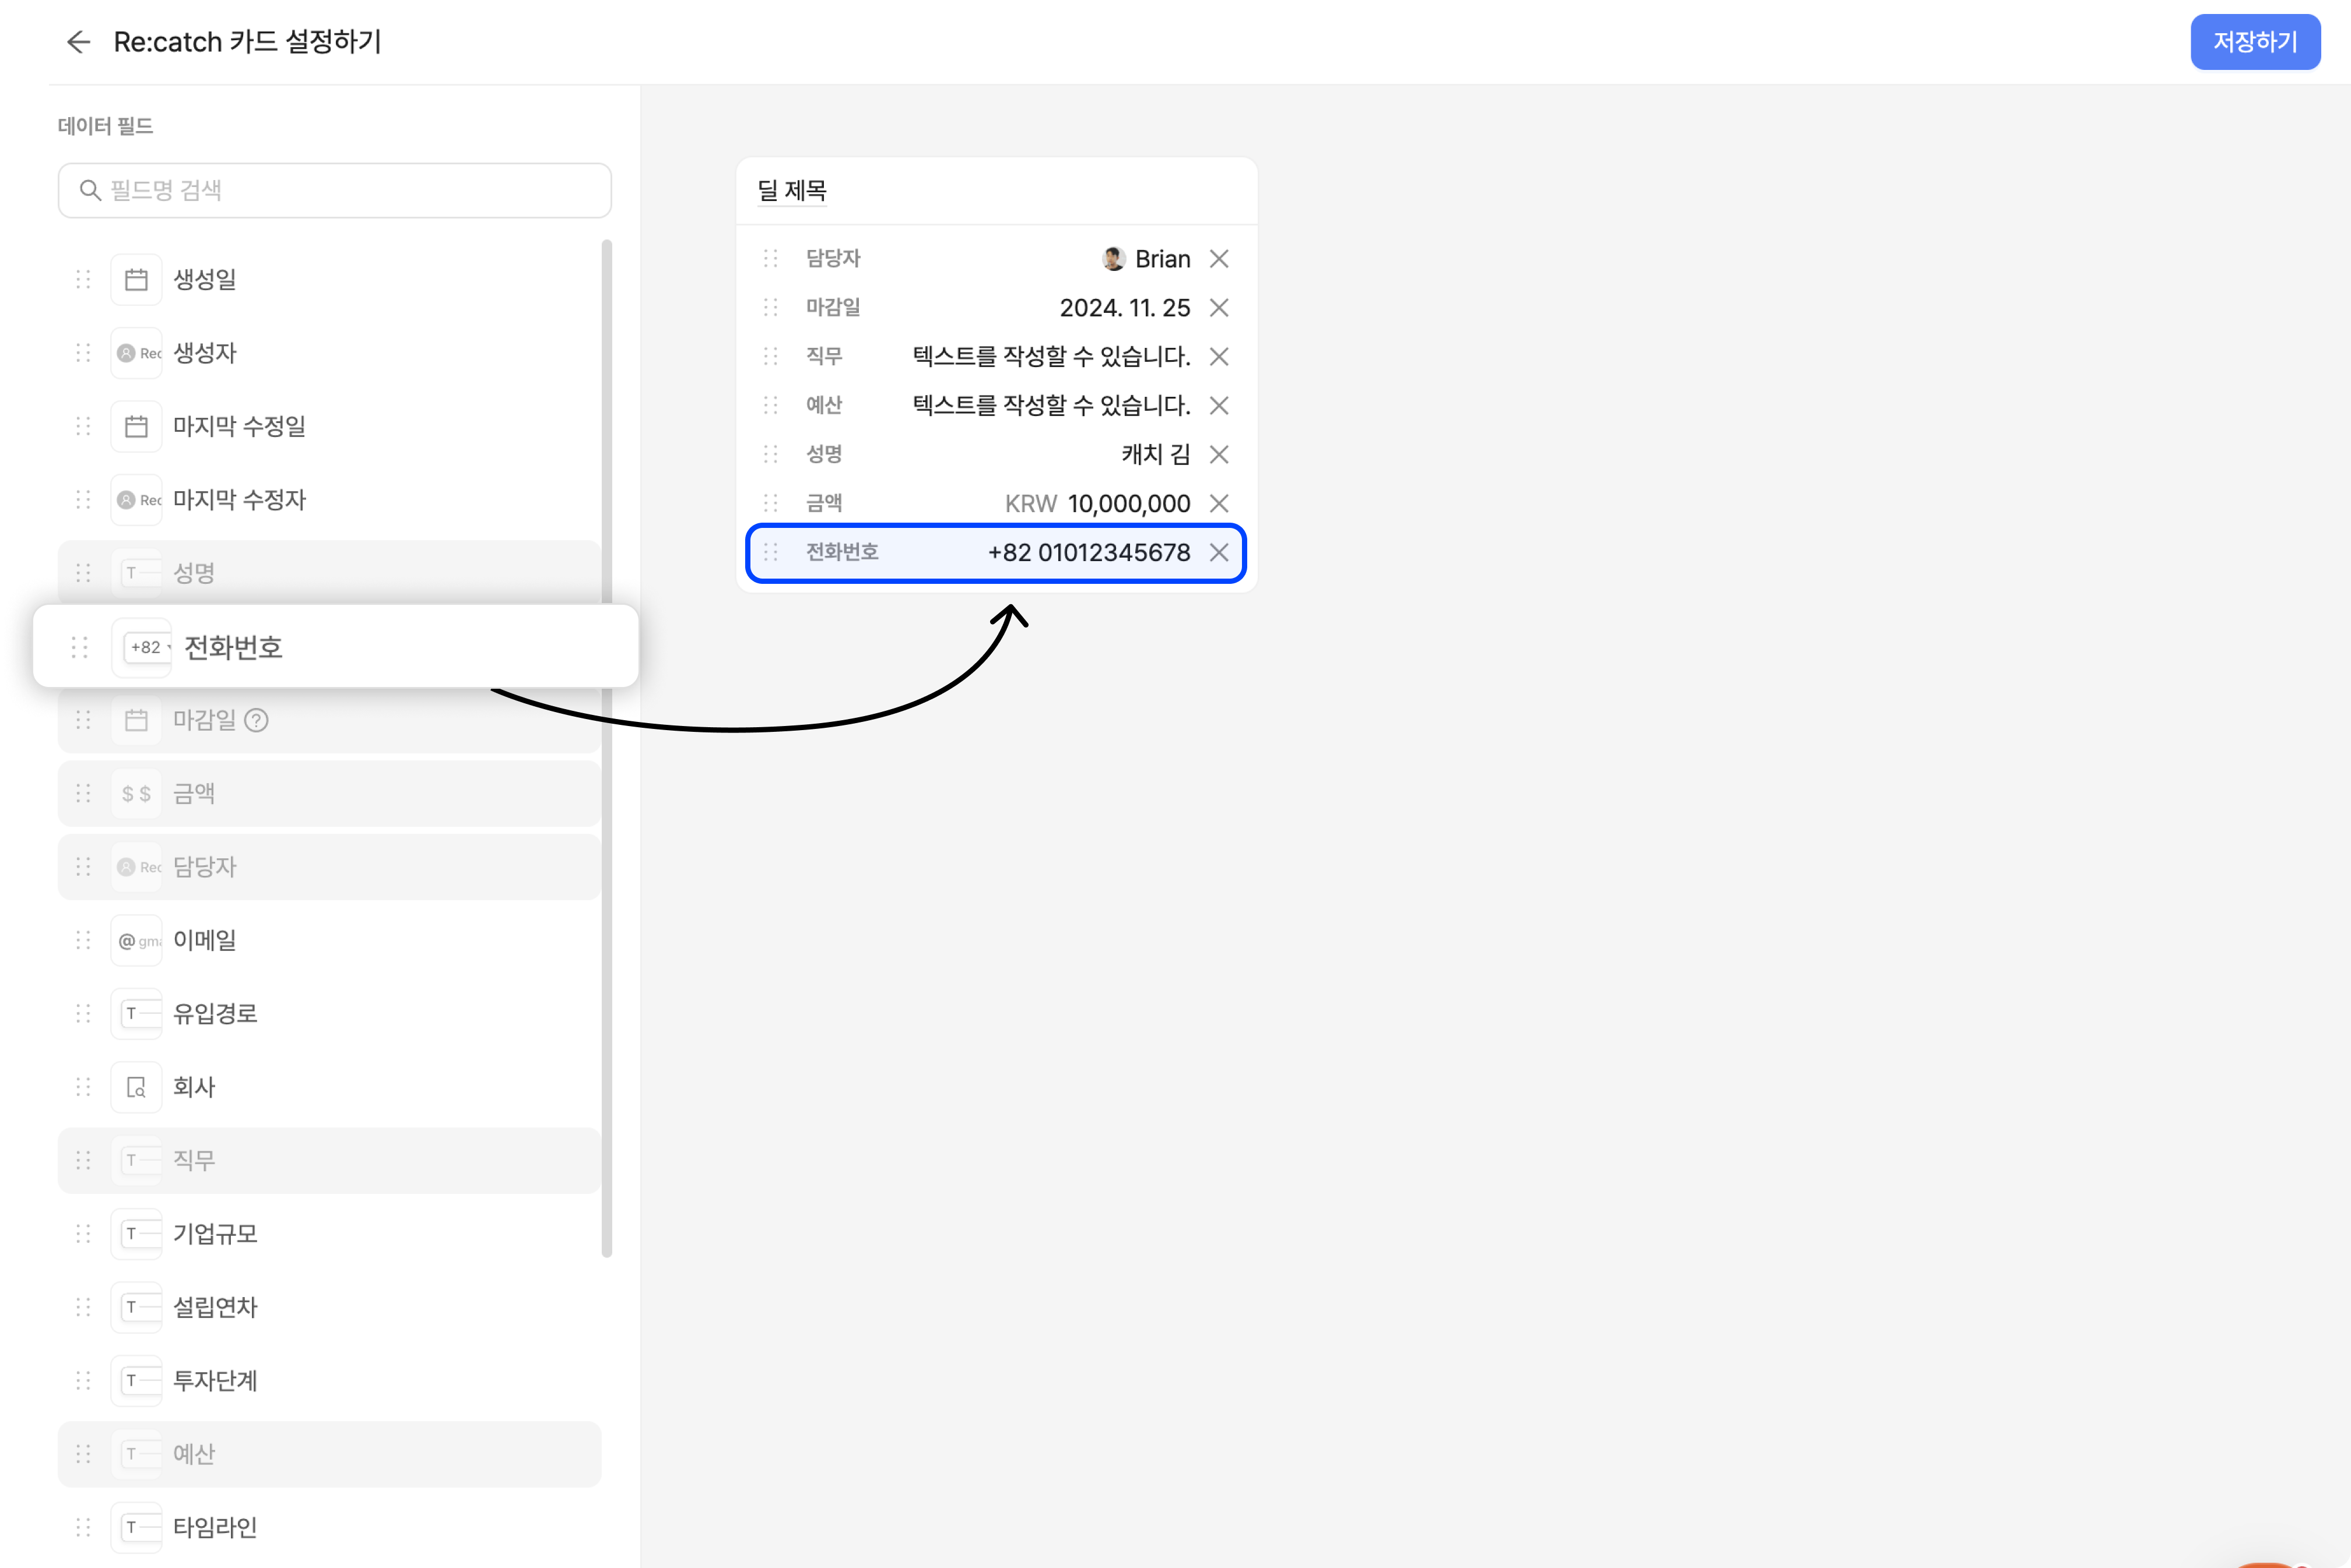Screen dimensions: 2351x1568
Task: Remove 전화번호 field from the card
Action: 1219,553
